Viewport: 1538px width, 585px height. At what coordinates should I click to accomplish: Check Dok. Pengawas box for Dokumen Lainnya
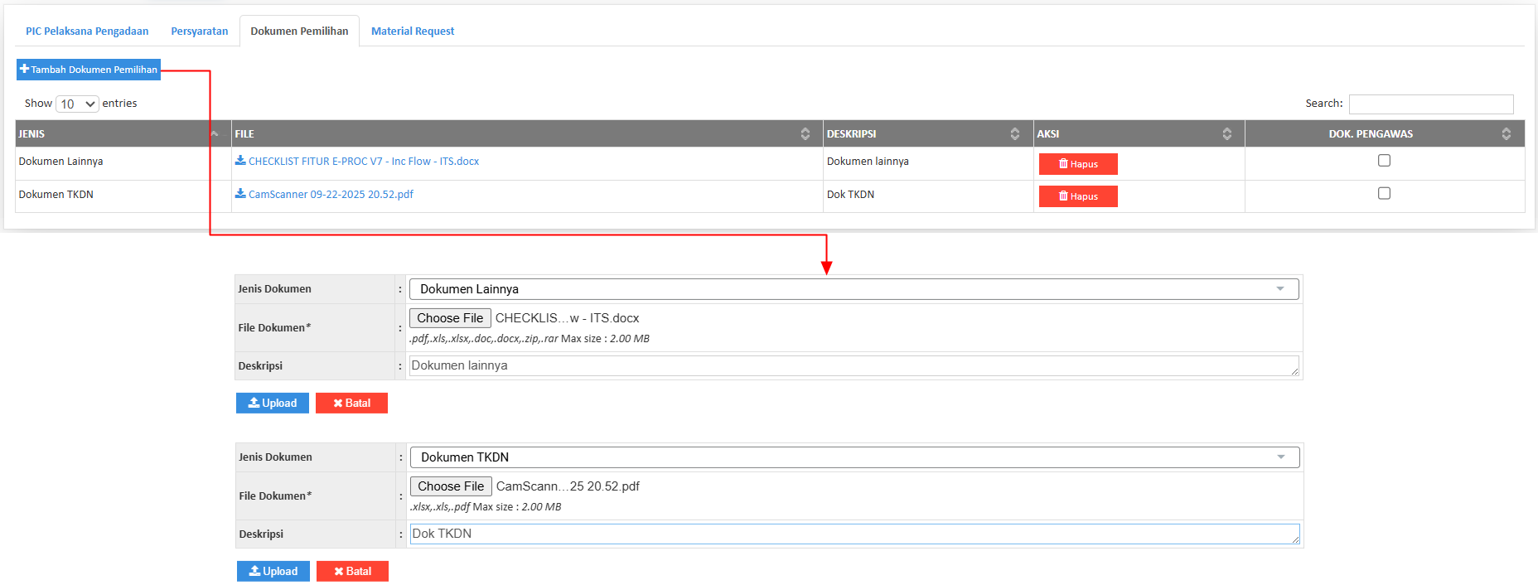click(x=1384, y=161)
